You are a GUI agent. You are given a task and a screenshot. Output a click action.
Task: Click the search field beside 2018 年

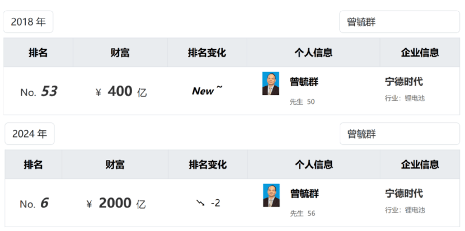[x=398, y=22]
